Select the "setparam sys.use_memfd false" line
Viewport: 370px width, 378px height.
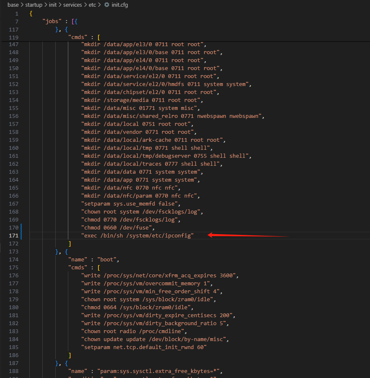pos(131,204)
